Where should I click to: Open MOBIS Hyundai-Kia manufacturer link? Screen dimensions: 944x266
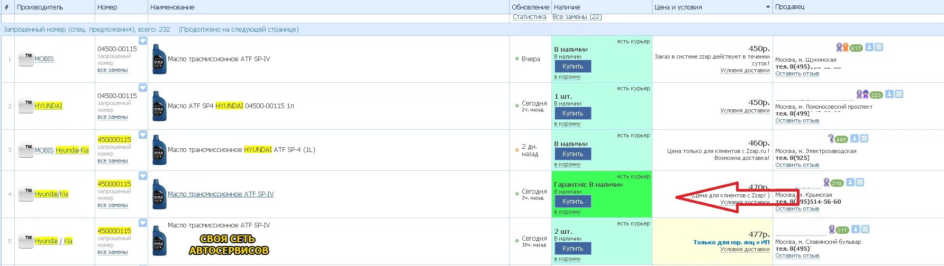pyautogui.click(x=61, y=150)
